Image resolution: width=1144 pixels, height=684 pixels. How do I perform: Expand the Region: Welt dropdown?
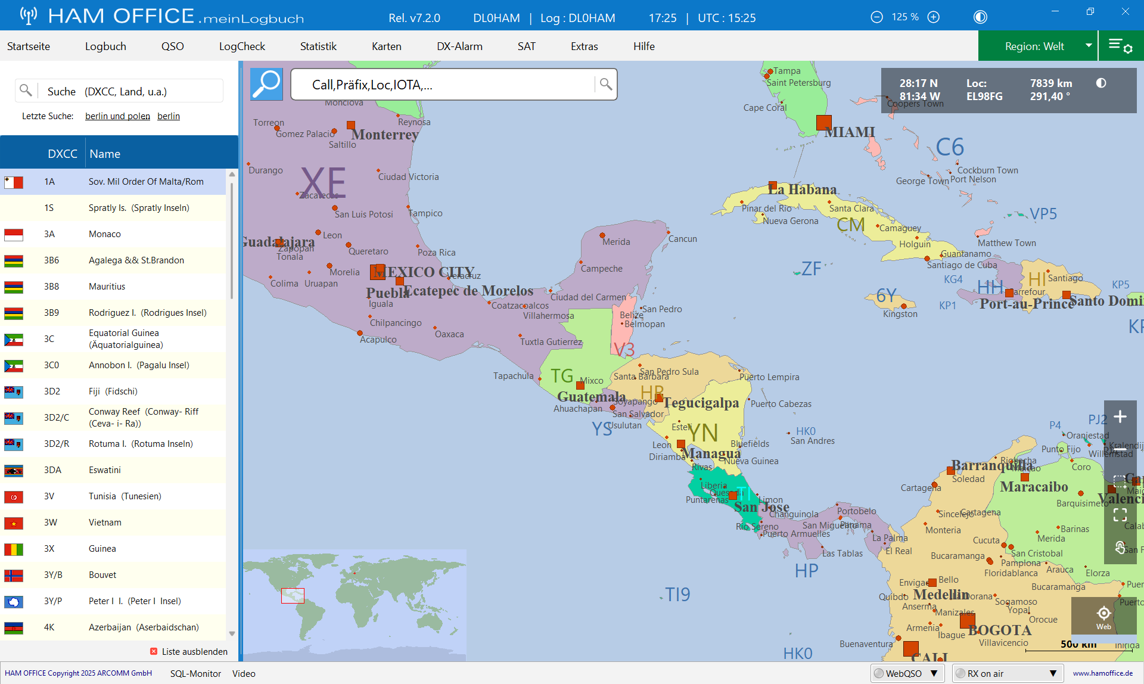1089,46
